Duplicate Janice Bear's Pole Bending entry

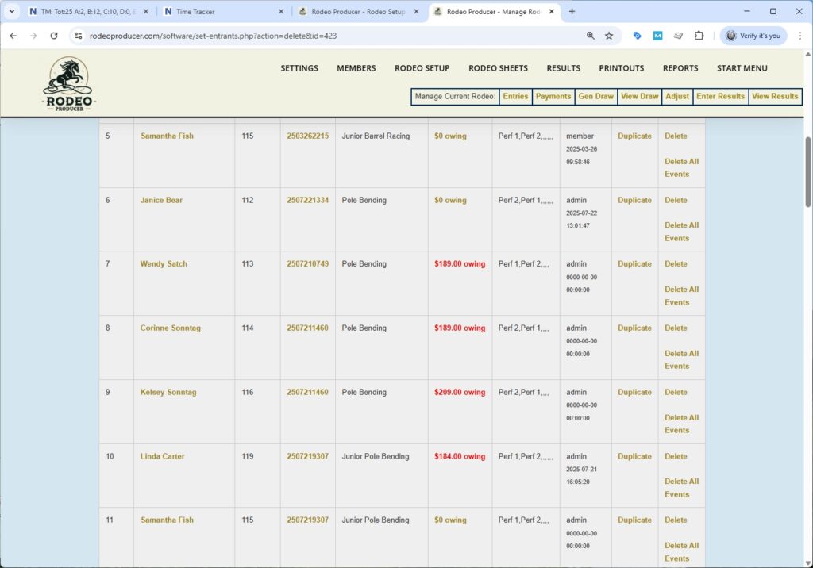(634, 200)
